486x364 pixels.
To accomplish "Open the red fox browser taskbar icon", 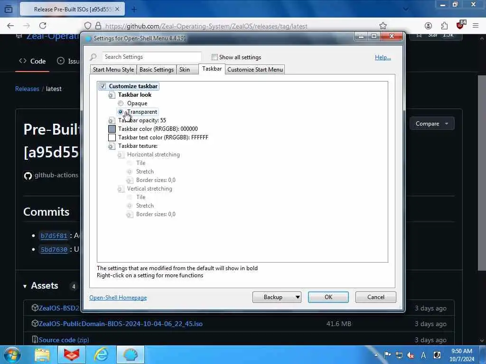I will 72,355.
